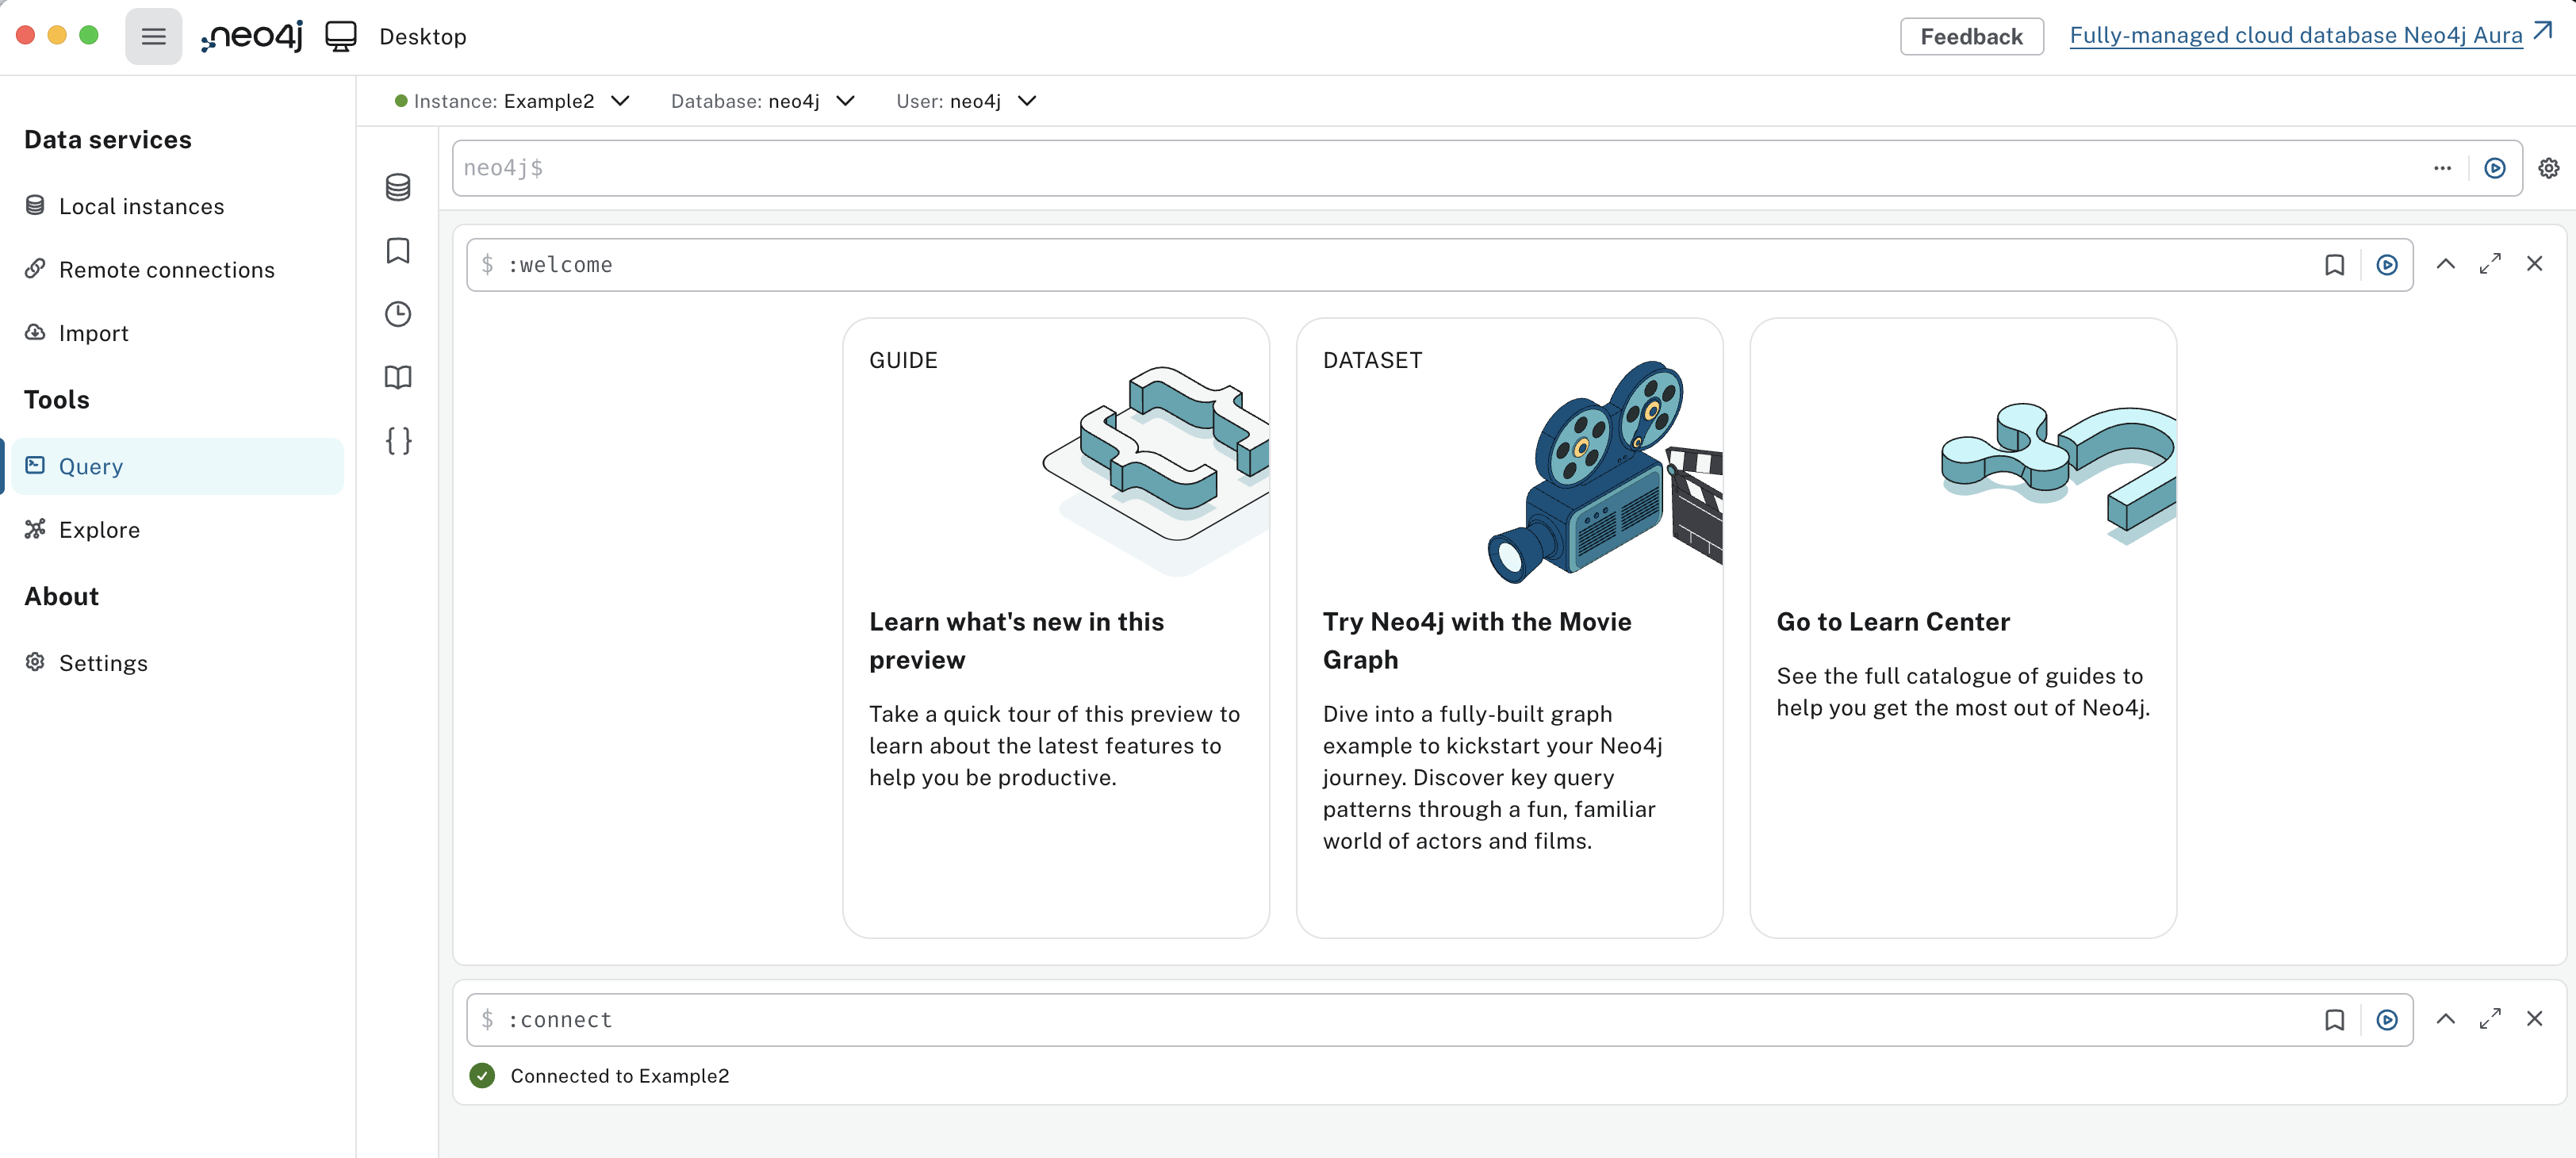Click the query editor settings gear

click(2548, 168)
